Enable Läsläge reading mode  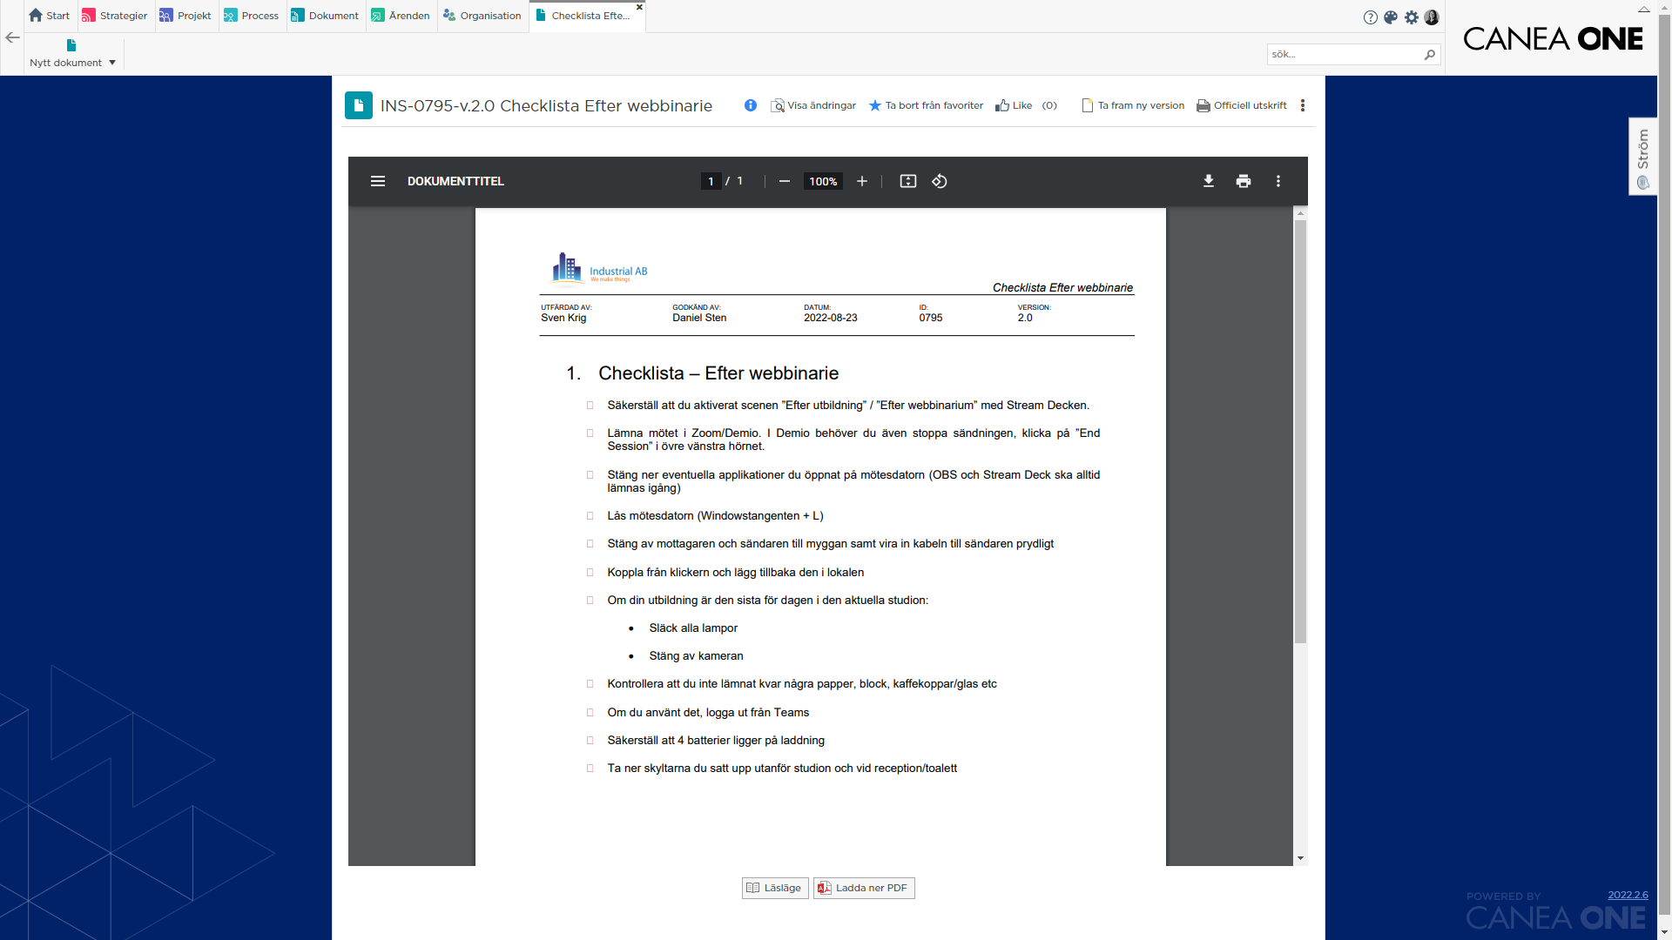tap(774, 888)
